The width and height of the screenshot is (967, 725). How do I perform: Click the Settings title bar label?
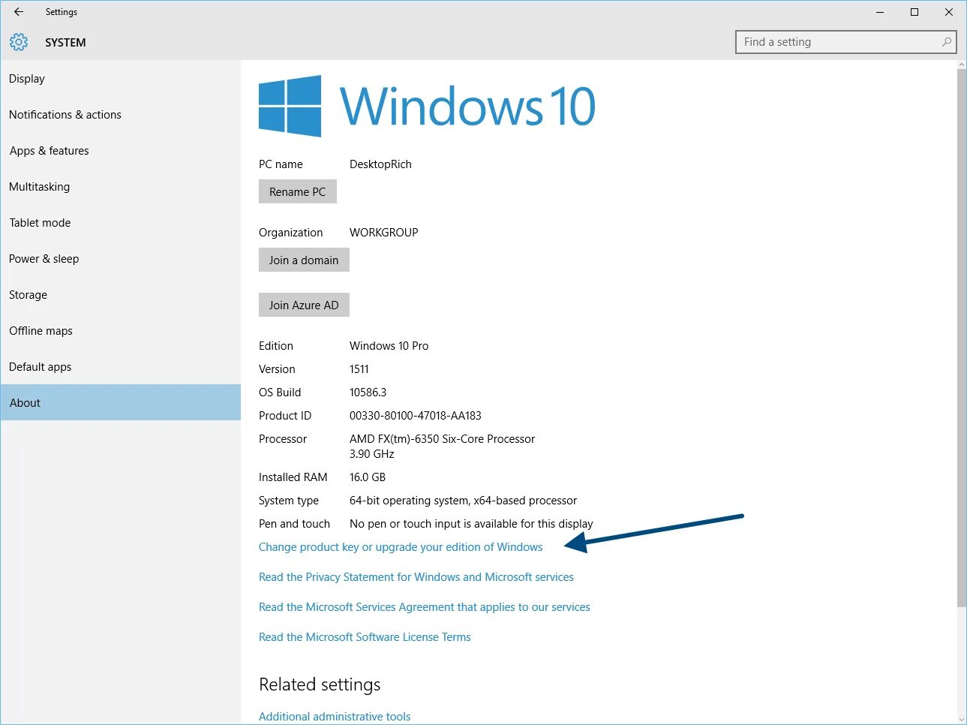tap(62, 12)
